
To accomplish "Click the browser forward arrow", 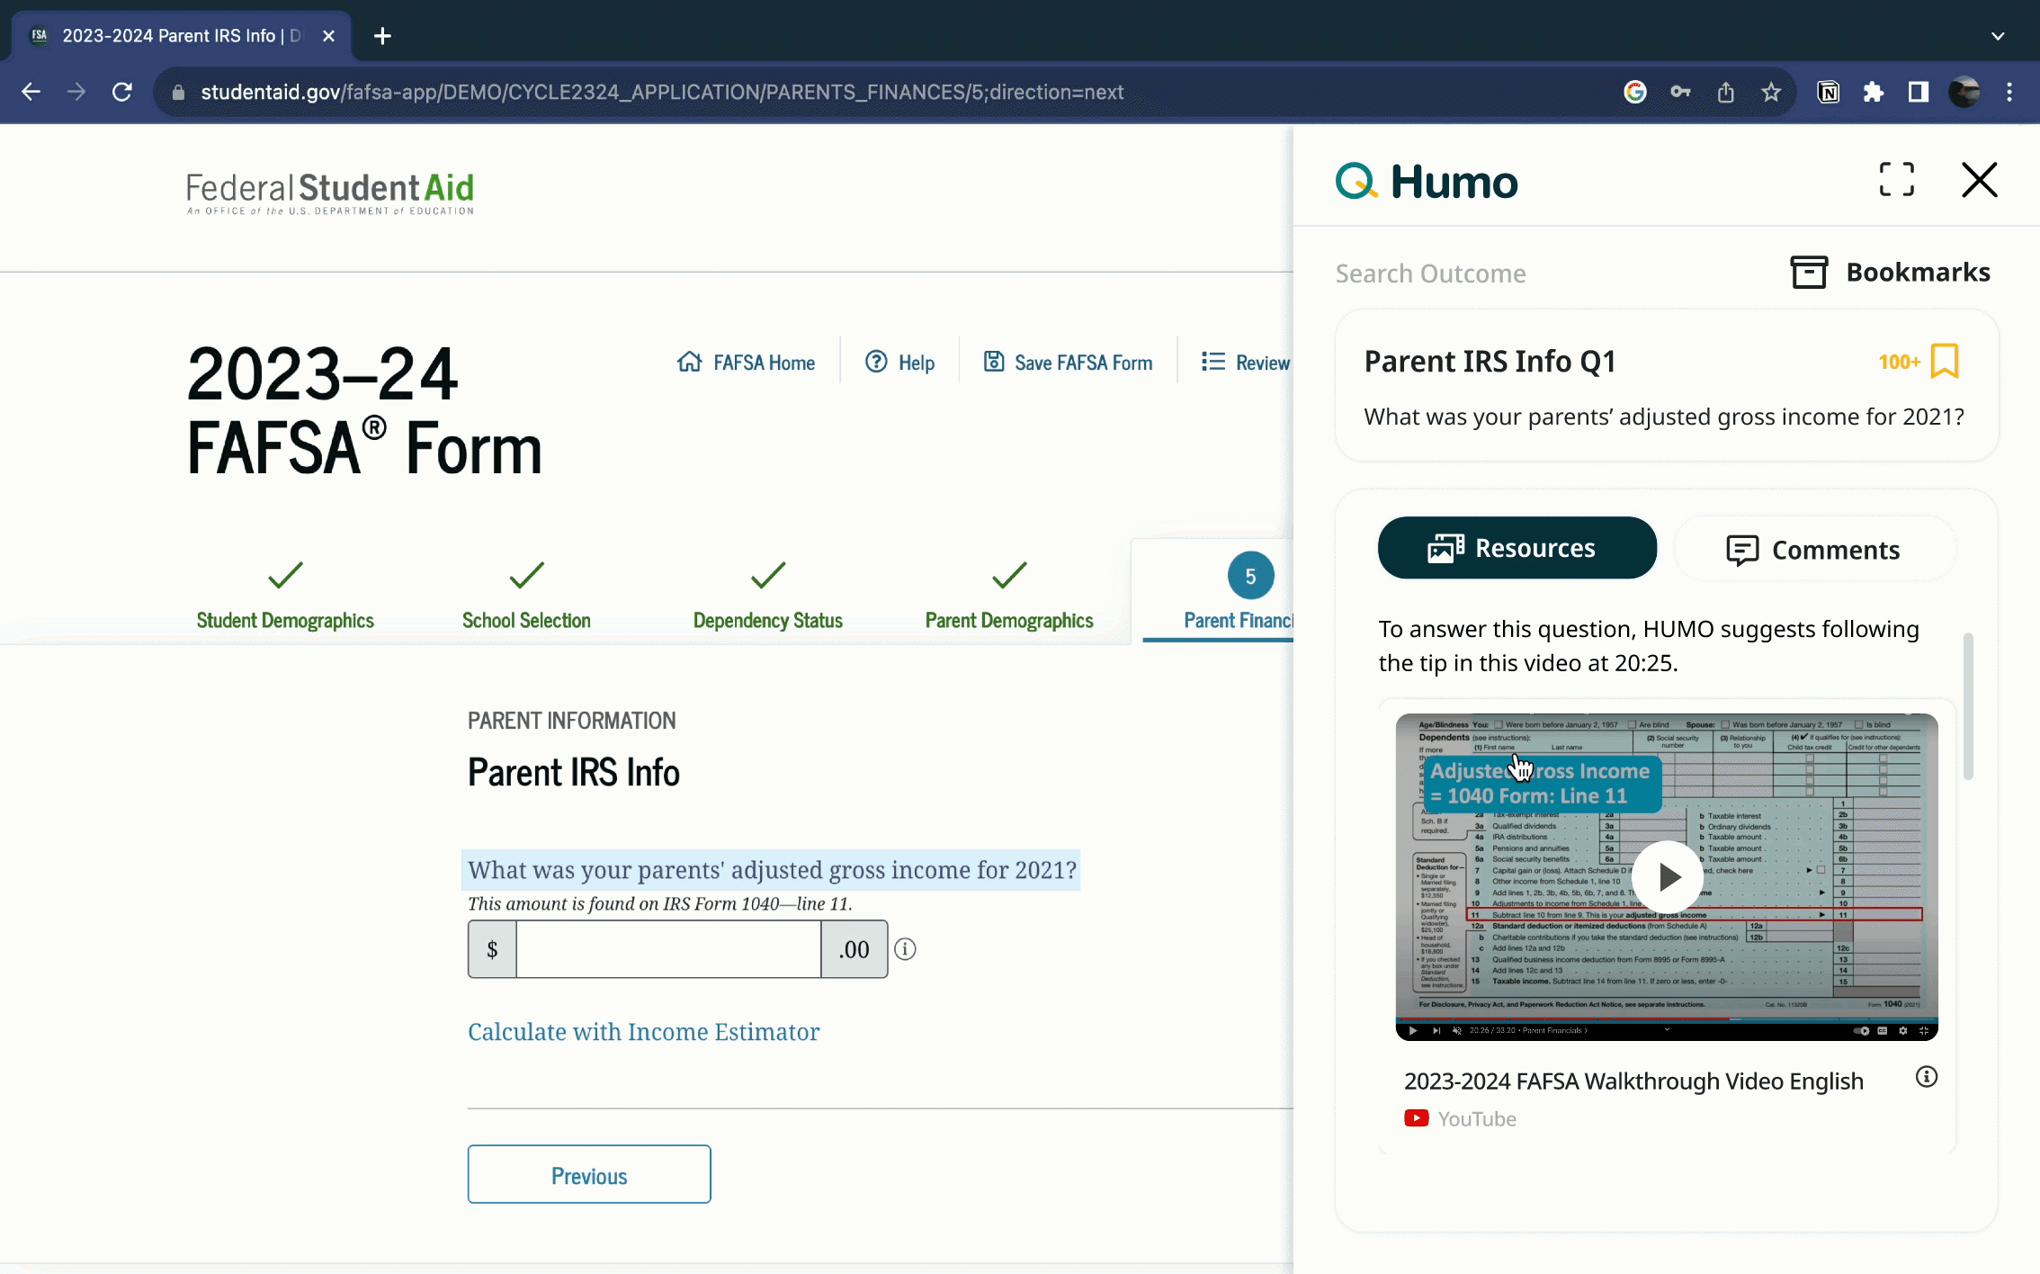I will pyautogui.click(x=76, y=92).
